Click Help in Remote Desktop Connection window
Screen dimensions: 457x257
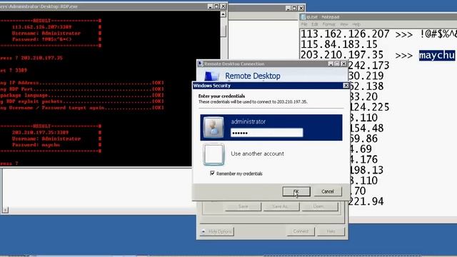click(x=331, y=231)
